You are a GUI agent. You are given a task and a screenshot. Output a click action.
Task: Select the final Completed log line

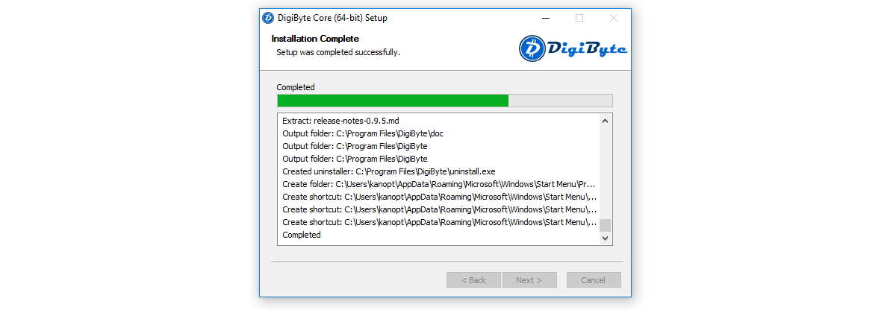pyautogui.click(x=302, y=235)
